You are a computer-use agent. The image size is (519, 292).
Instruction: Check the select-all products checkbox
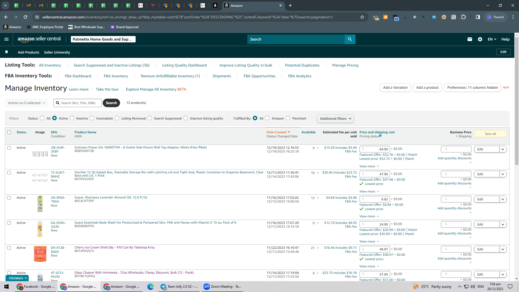[9, 132]
